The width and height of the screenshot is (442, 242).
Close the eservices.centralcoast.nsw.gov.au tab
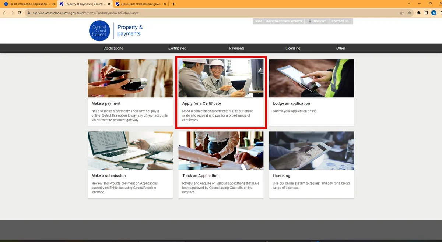(165, 4)
